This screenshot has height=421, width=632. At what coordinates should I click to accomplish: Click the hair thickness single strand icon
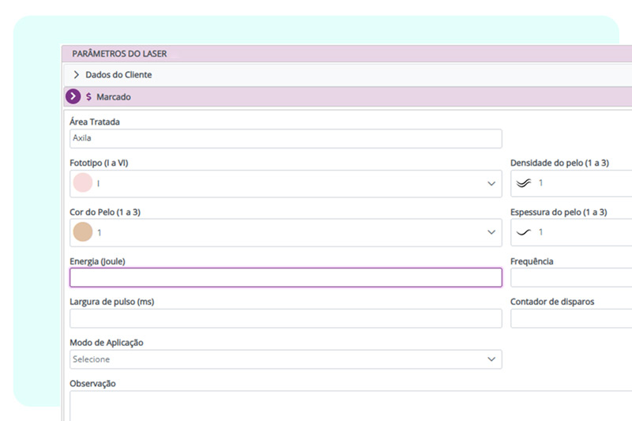tap(524, 232)
